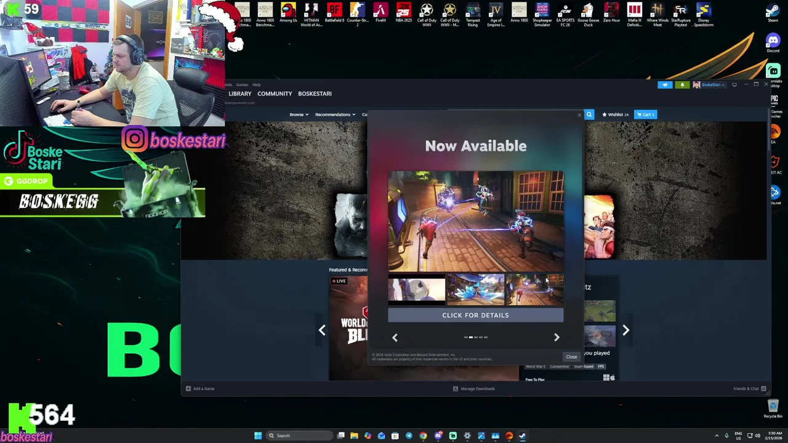Go to next announcement in popup
The height and width of the screenshot is (443, 788).
tap(557, 337)
